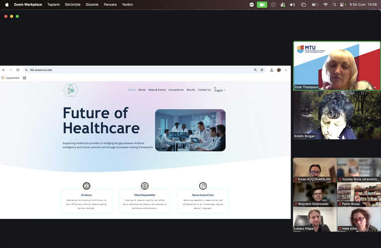The height and width of the screenshot is (248, 381).
Task: Select Ercan KÜÇÜKARSLAN's video tile
Action: pos(315,170)
